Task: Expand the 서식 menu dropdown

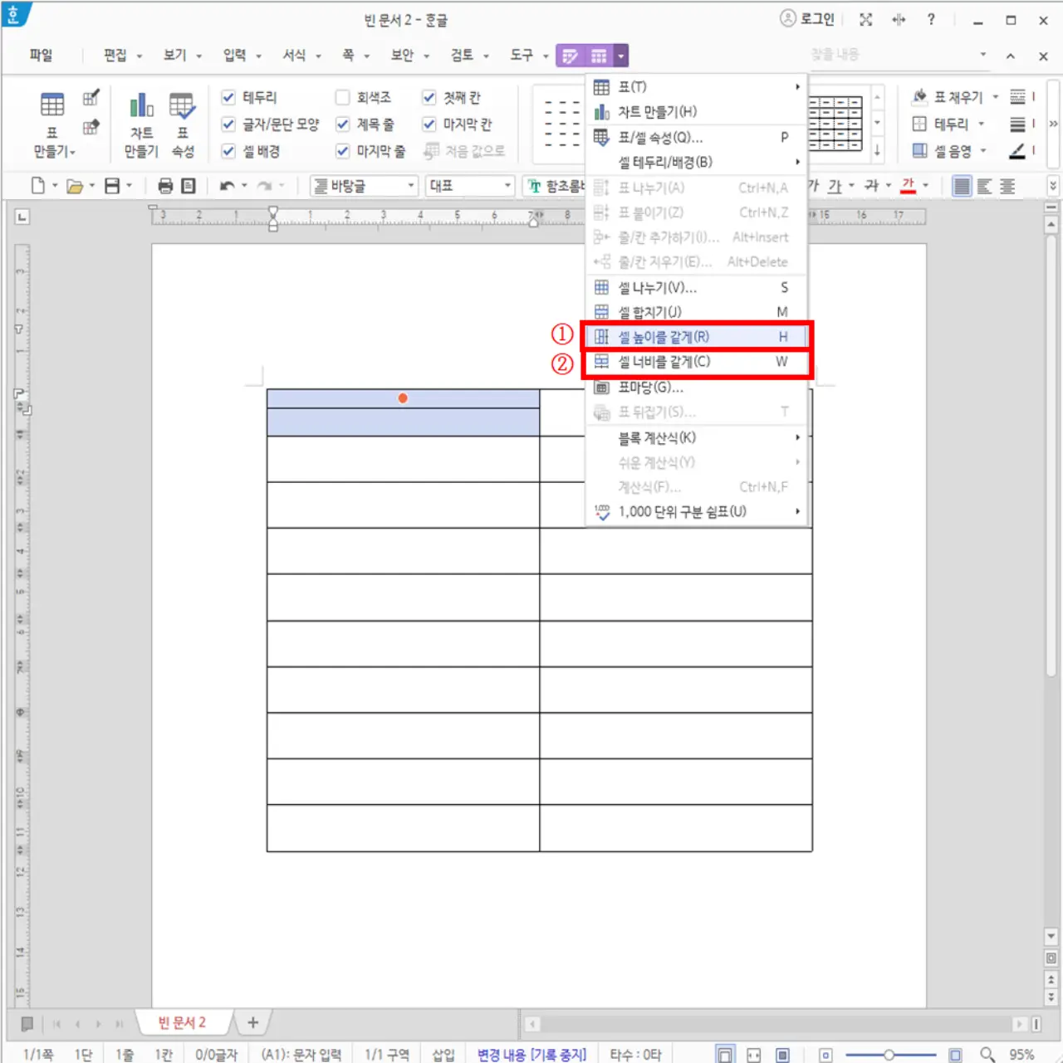Action: [x=318, y=56]
